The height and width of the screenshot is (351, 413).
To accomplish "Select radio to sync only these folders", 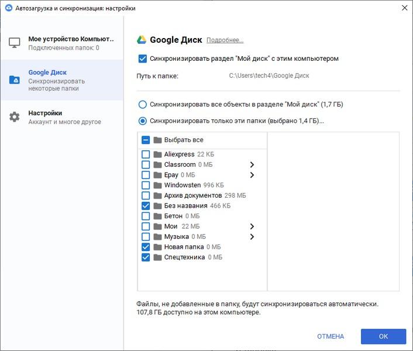I will 143,121.
